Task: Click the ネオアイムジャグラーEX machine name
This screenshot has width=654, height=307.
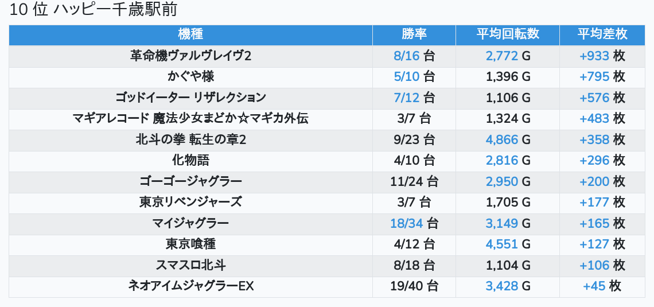Action: (x=190, y=286)
